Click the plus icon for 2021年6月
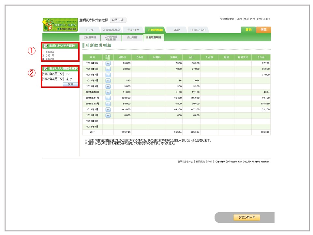 pyautogui.click(x=108, y=69)
